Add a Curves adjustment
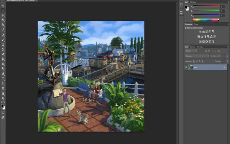Screen dimensions: 230x144 (x=207, y=31)
